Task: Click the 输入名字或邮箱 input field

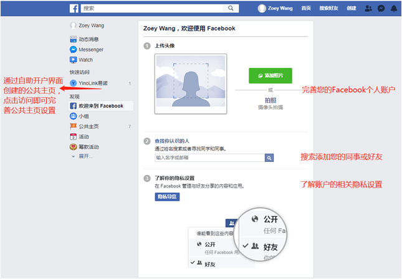Action: tap(209, 158)
